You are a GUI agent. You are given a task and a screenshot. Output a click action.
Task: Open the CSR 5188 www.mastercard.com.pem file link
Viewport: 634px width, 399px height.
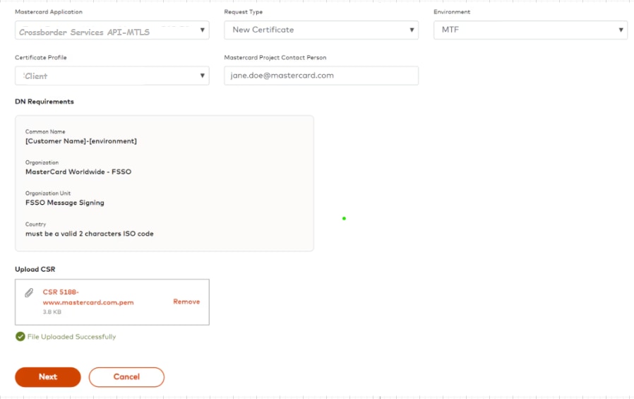[x=88, y=297]
